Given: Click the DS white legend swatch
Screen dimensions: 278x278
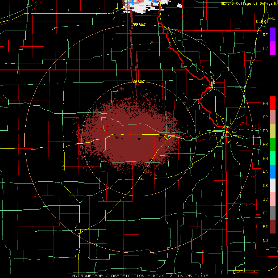Looking at the screenshot, I should (x=273, y=185).
